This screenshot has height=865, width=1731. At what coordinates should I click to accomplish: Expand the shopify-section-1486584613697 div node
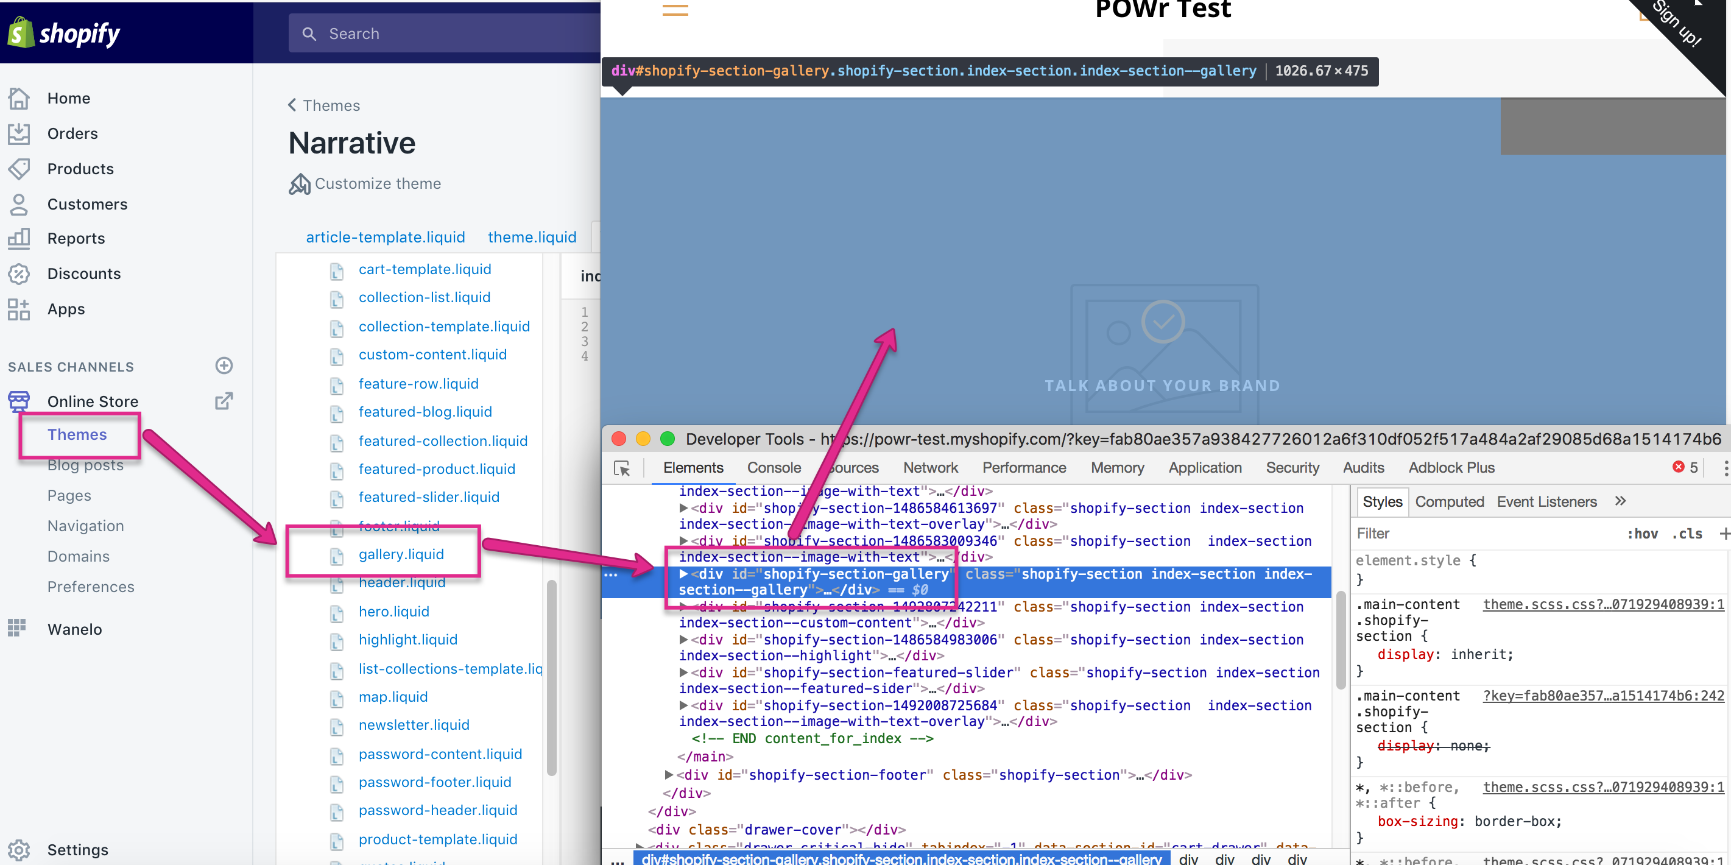[683, 508]
